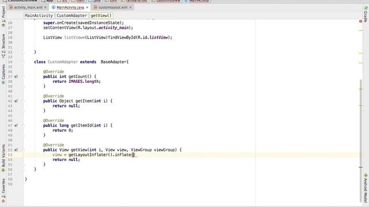The width and height of the screenshot is (369, 207).
Task: Click the getView() breadcrumb
Action: tap(101, 16)
